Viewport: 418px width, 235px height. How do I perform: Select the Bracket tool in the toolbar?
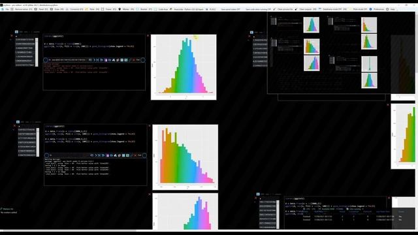point(144,9)
